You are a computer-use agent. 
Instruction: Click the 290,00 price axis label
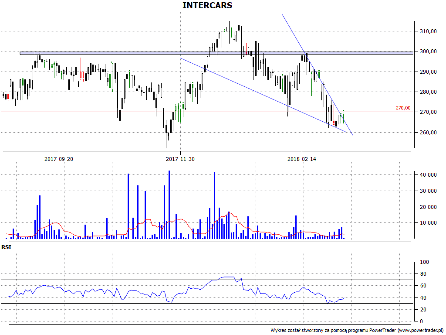pyautogui.click(x=429, y=72)
